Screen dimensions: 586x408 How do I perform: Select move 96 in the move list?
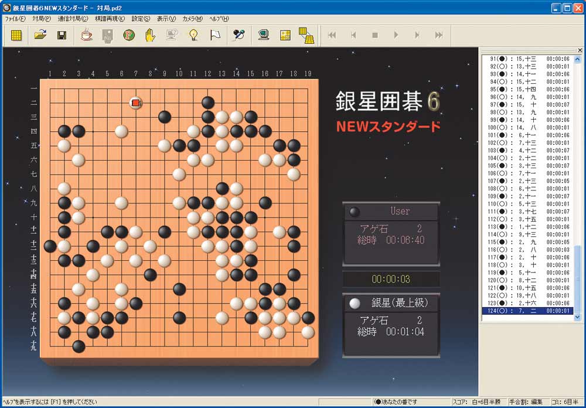point(528,97)
